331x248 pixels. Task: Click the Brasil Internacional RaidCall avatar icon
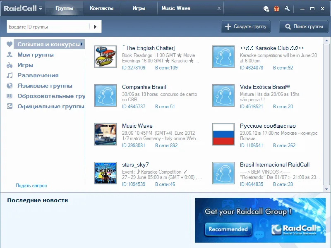223,173
